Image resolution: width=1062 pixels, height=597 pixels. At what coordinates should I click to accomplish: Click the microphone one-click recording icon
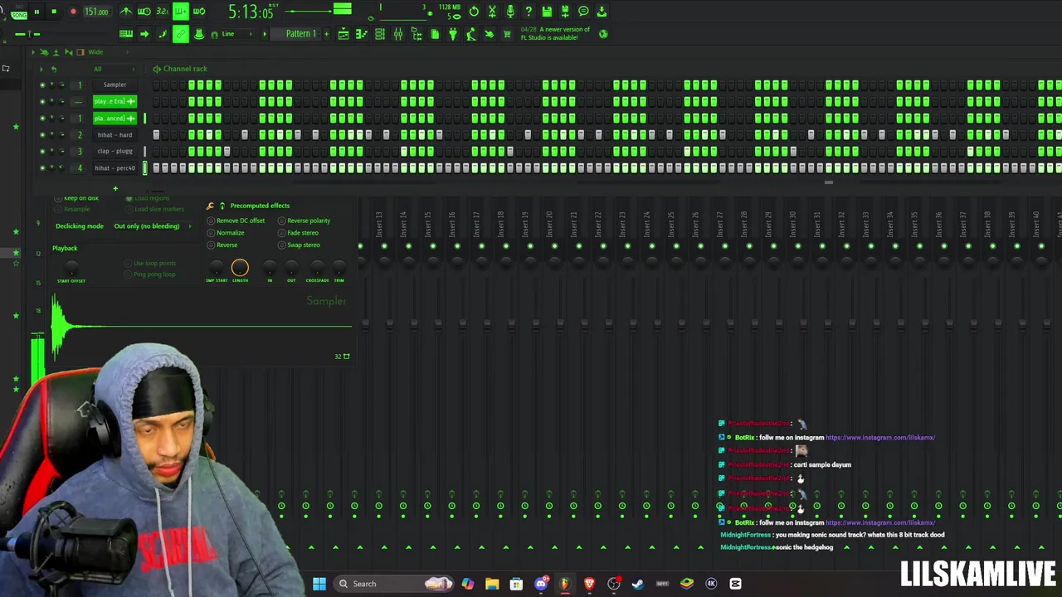[510, 12]
